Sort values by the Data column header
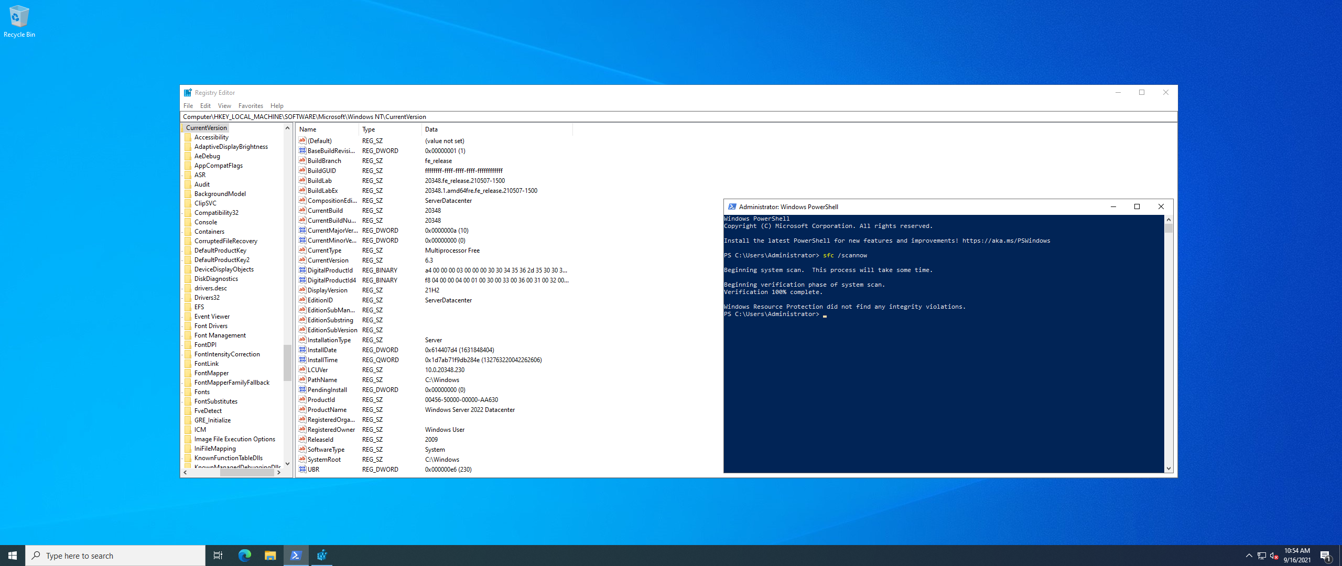 coord(497,129)
